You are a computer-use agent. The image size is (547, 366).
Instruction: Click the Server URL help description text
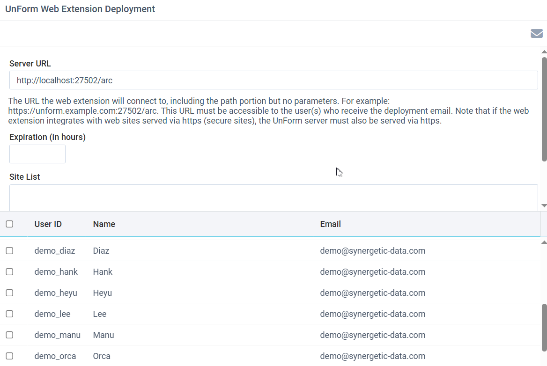click(x=269, y=111)
